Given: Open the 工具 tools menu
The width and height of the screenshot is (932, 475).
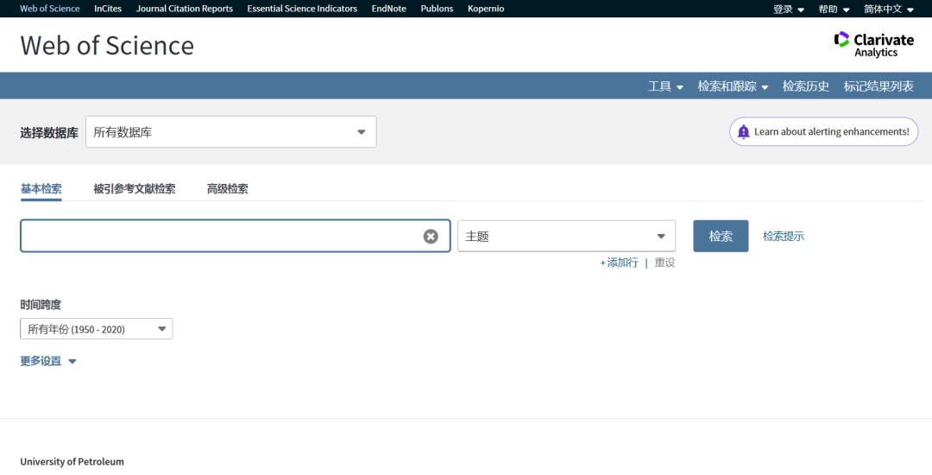Looking at the screenshot, I should pyautogui.click(x=665, y=86).
